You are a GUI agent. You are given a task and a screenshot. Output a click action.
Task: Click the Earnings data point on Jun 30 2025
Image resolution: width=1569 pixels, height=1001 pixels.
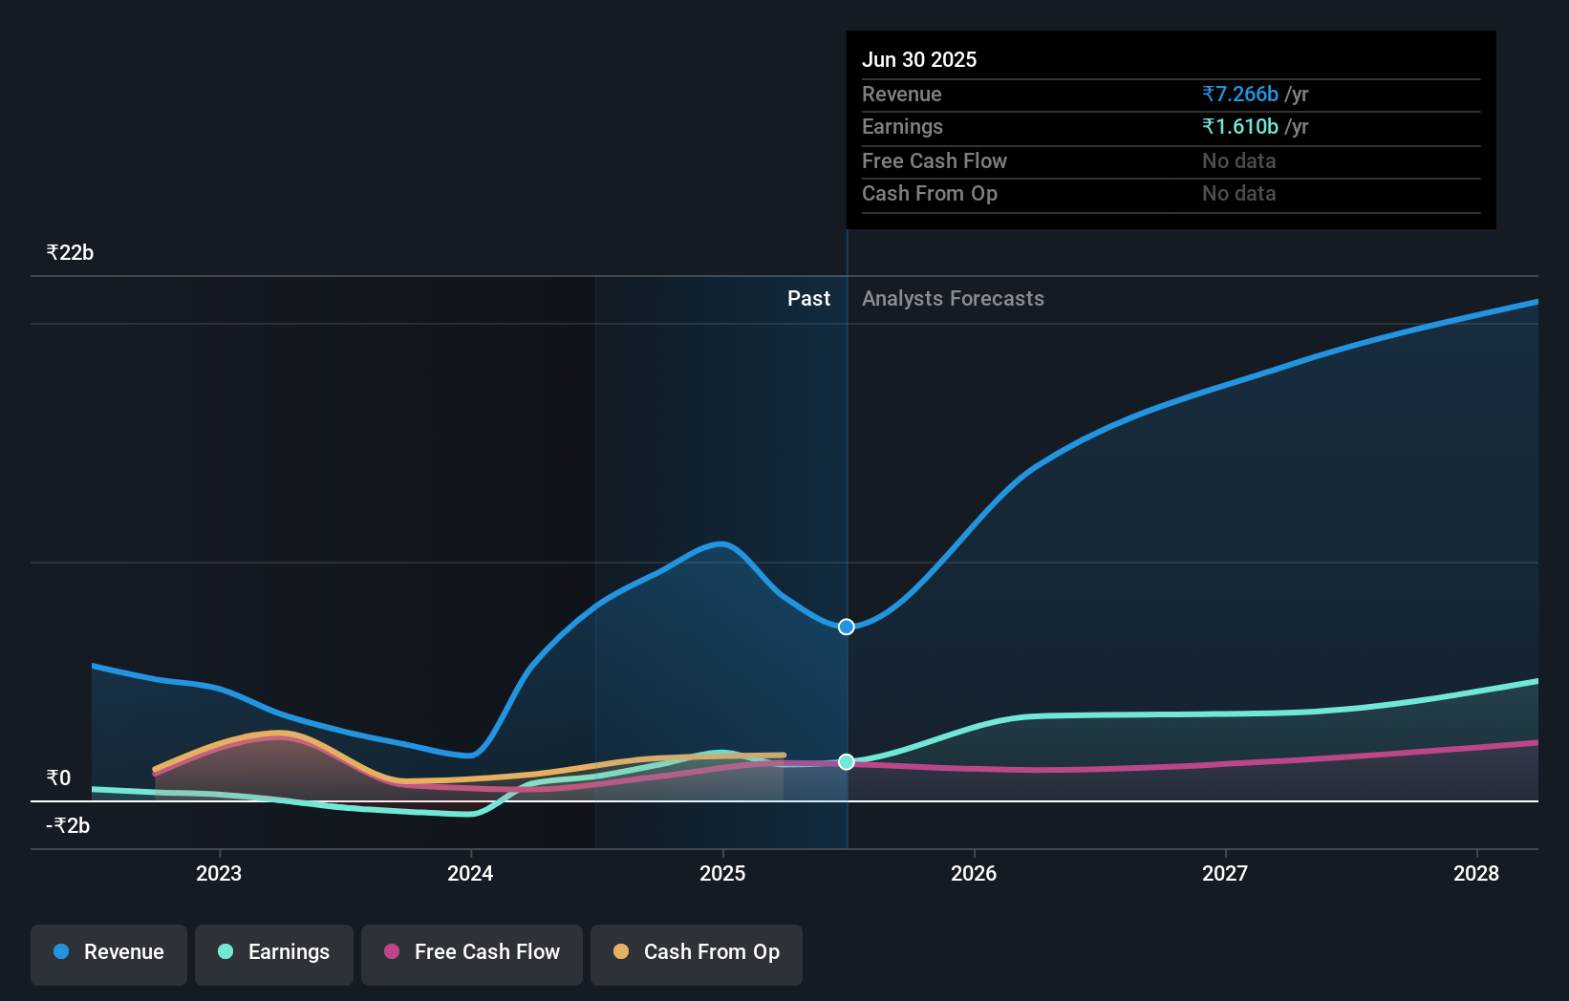[x=847, y=761]
